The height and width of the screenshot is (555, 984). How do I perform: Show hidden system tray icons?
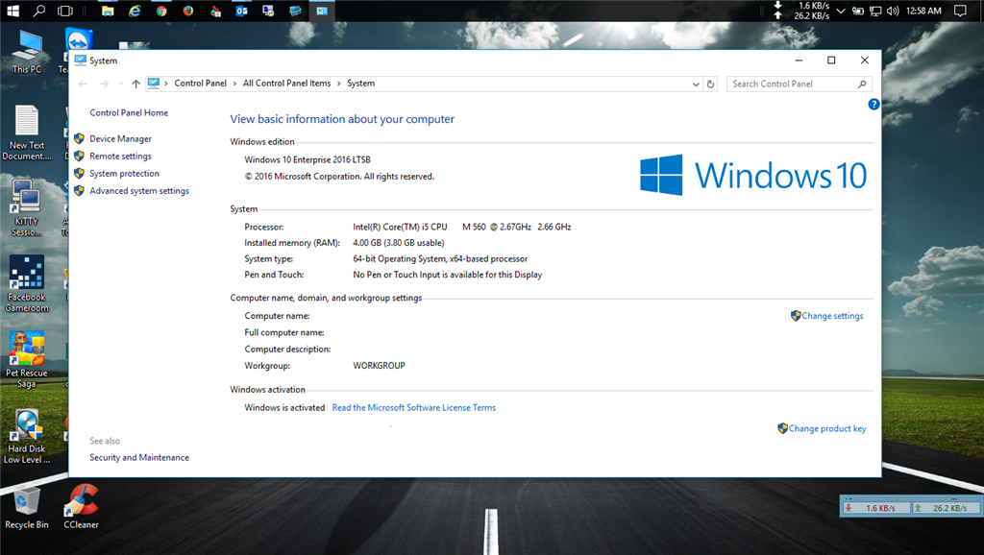pyautogui.click(x=841, y=11)
